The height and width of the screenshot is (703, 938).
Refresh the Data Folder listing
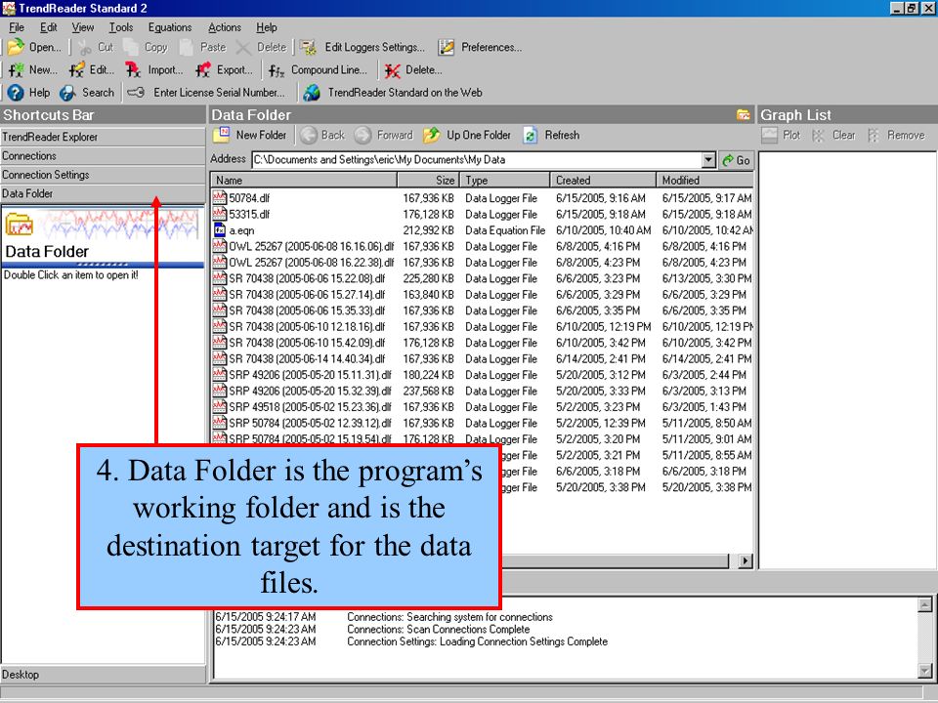(x=551, y=135)
